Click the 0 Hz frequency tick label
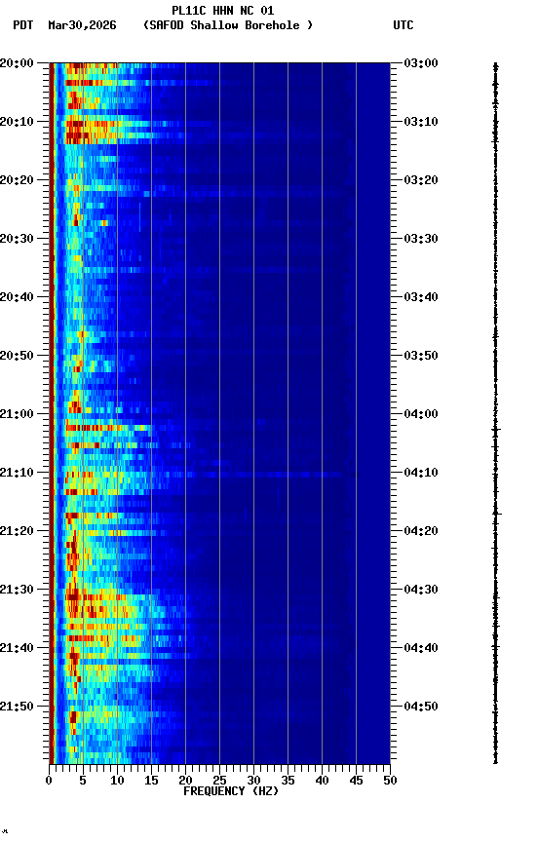Screen dimensions: 538x842 point(49,781)
